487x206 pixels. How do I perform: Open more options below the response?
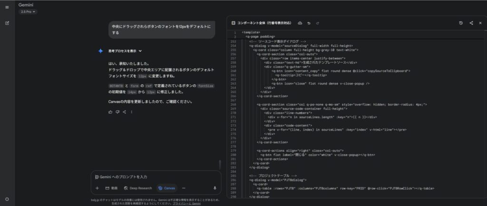tap(131, 112)
